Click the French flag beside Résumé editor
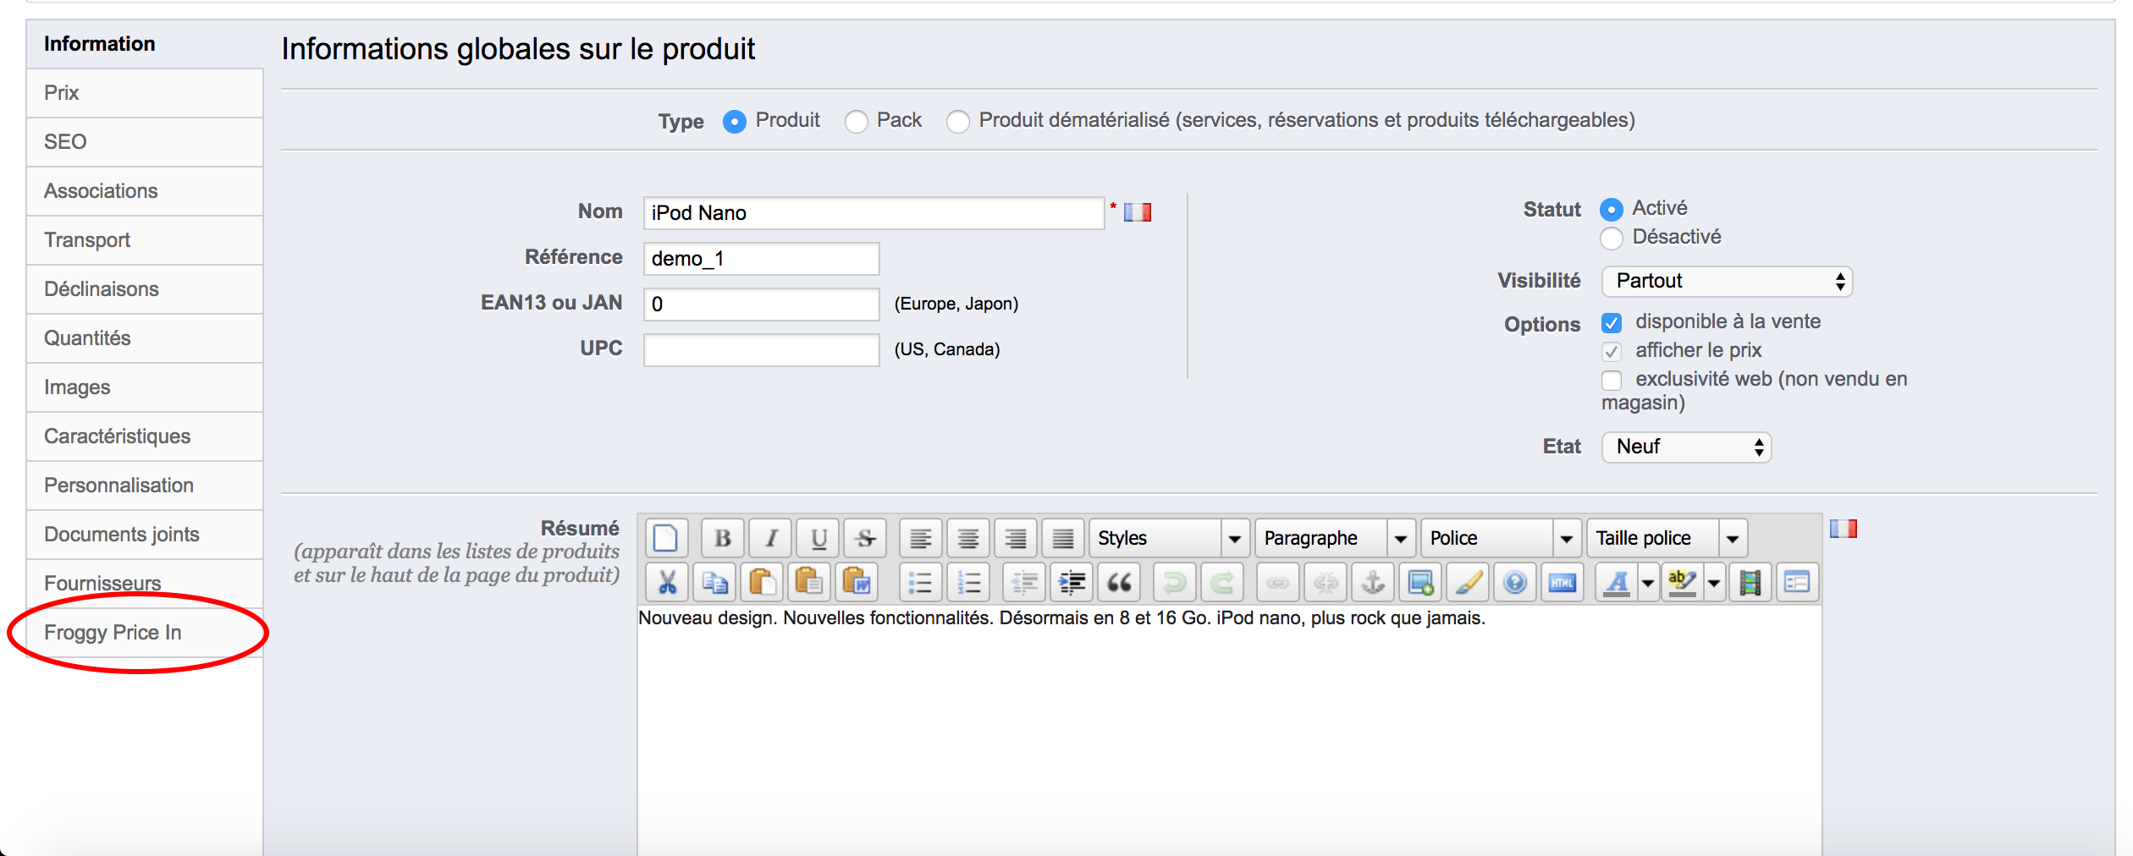Viewport: 2133px width, 856px height. click(1843, 529)
